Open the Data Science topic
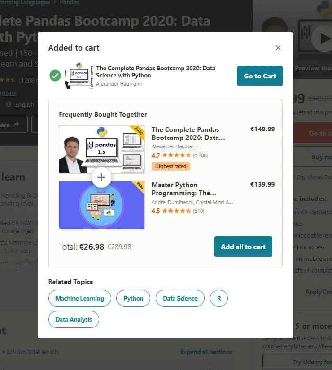 point(180,298)
